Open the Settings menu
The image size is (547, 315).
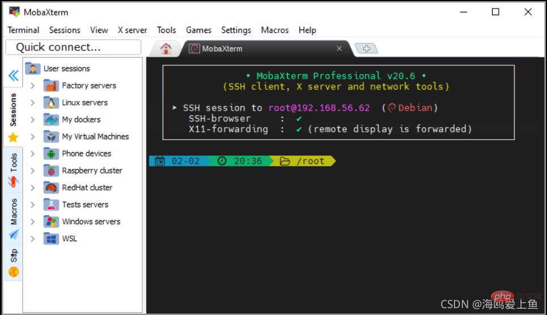coord(236,30)
